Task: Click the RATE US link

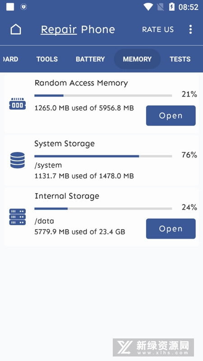Action: coord(158,29)
